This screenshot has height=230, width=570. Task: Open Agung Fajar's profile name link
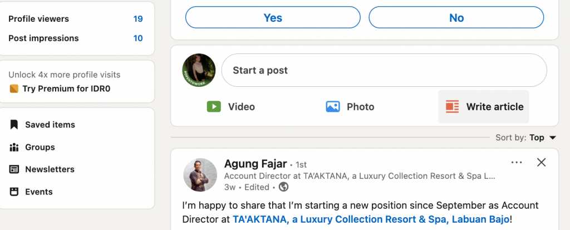pyautogui.click(x=255, y=164)
